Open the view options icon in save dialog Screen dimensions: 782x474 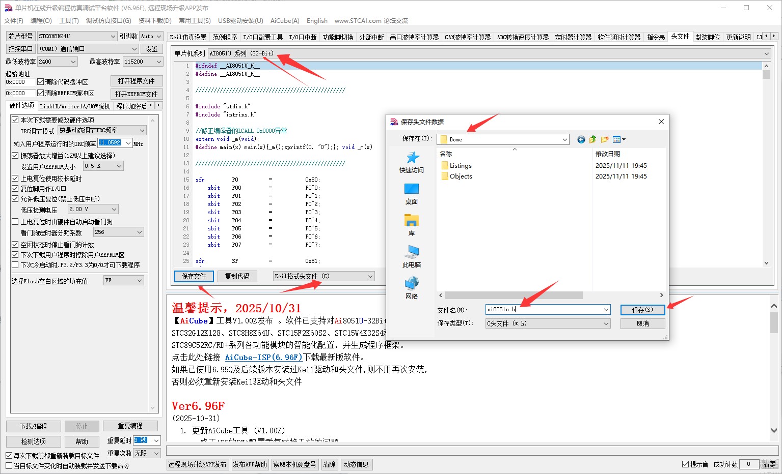[x=616, y=139]
